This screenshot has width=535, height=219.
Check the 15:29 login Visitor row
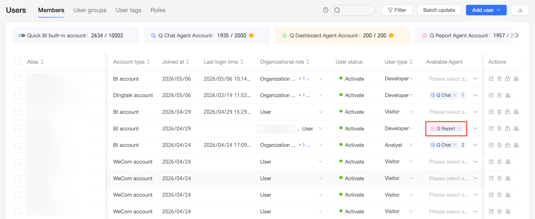click(x=18, y=112)
